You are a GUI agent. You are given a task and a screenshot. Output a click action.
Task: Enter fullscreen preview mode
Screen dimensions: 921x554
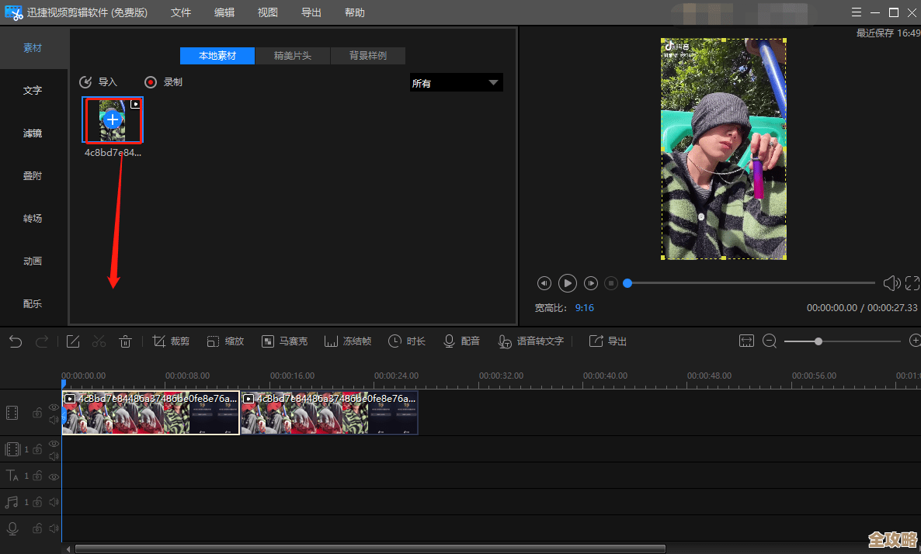click(x=912, y=284)
